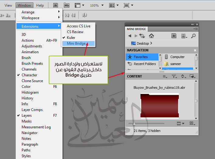
Task: Click the Br button inside Mini Bridge
Action: tap(174, 36)
